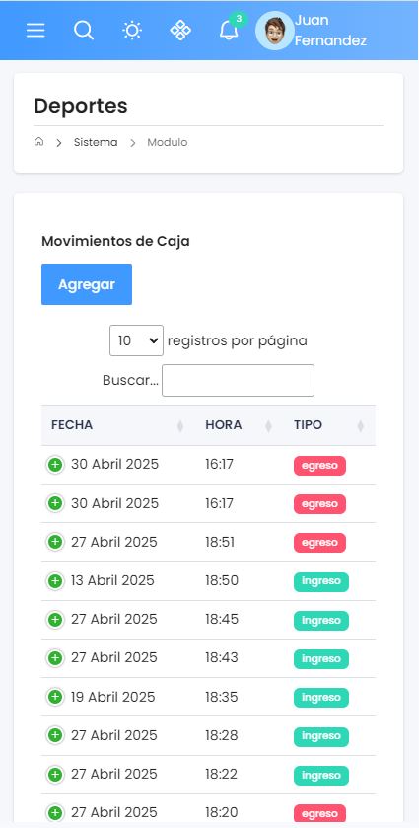Click the egreso badge at 18:51
The image size is (419, 828).
click(x=319, y=543)
